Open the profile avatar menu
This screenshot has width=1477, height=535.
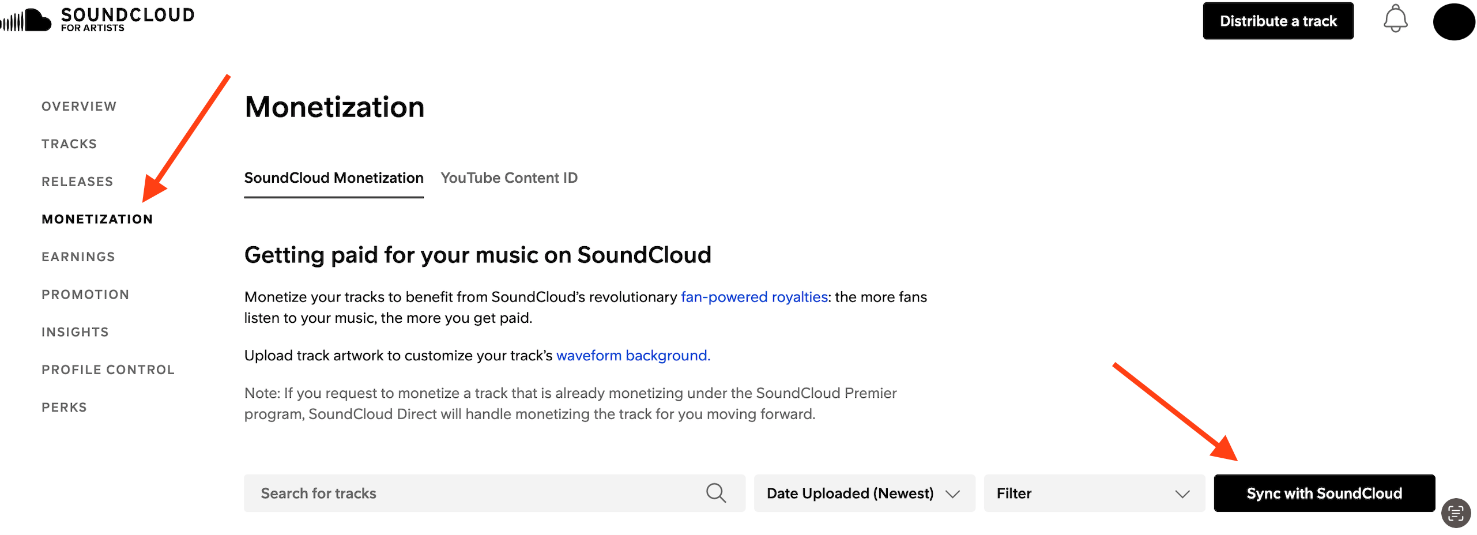tap(1453, 22)
